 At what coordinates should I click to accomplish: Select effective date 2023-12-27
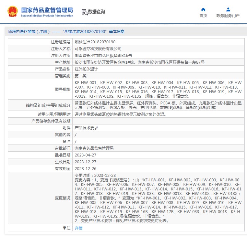click(85, 162)
